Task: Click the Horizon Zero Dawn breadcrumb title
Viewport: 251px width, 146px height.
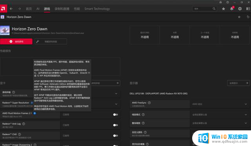Action: point(19,17)
